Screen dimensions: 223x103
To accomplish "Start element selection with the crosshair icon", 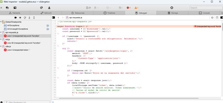I will [172, 8].
